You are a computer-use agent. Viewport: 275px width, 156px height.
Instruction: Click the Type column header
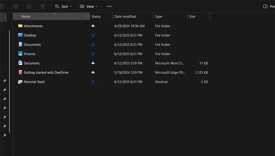158,16
